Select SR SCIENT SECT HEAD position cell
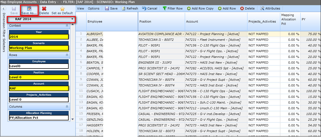This screenshot has width=321, height=137. pyautogui.click(x=161, y=74)
